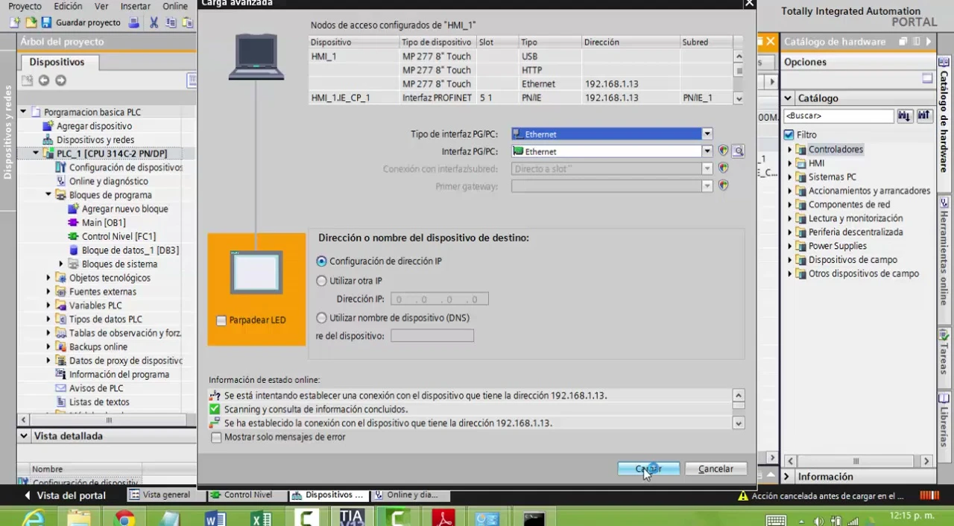Open TIA Portal from the taskbar

(x=352, y=518)
